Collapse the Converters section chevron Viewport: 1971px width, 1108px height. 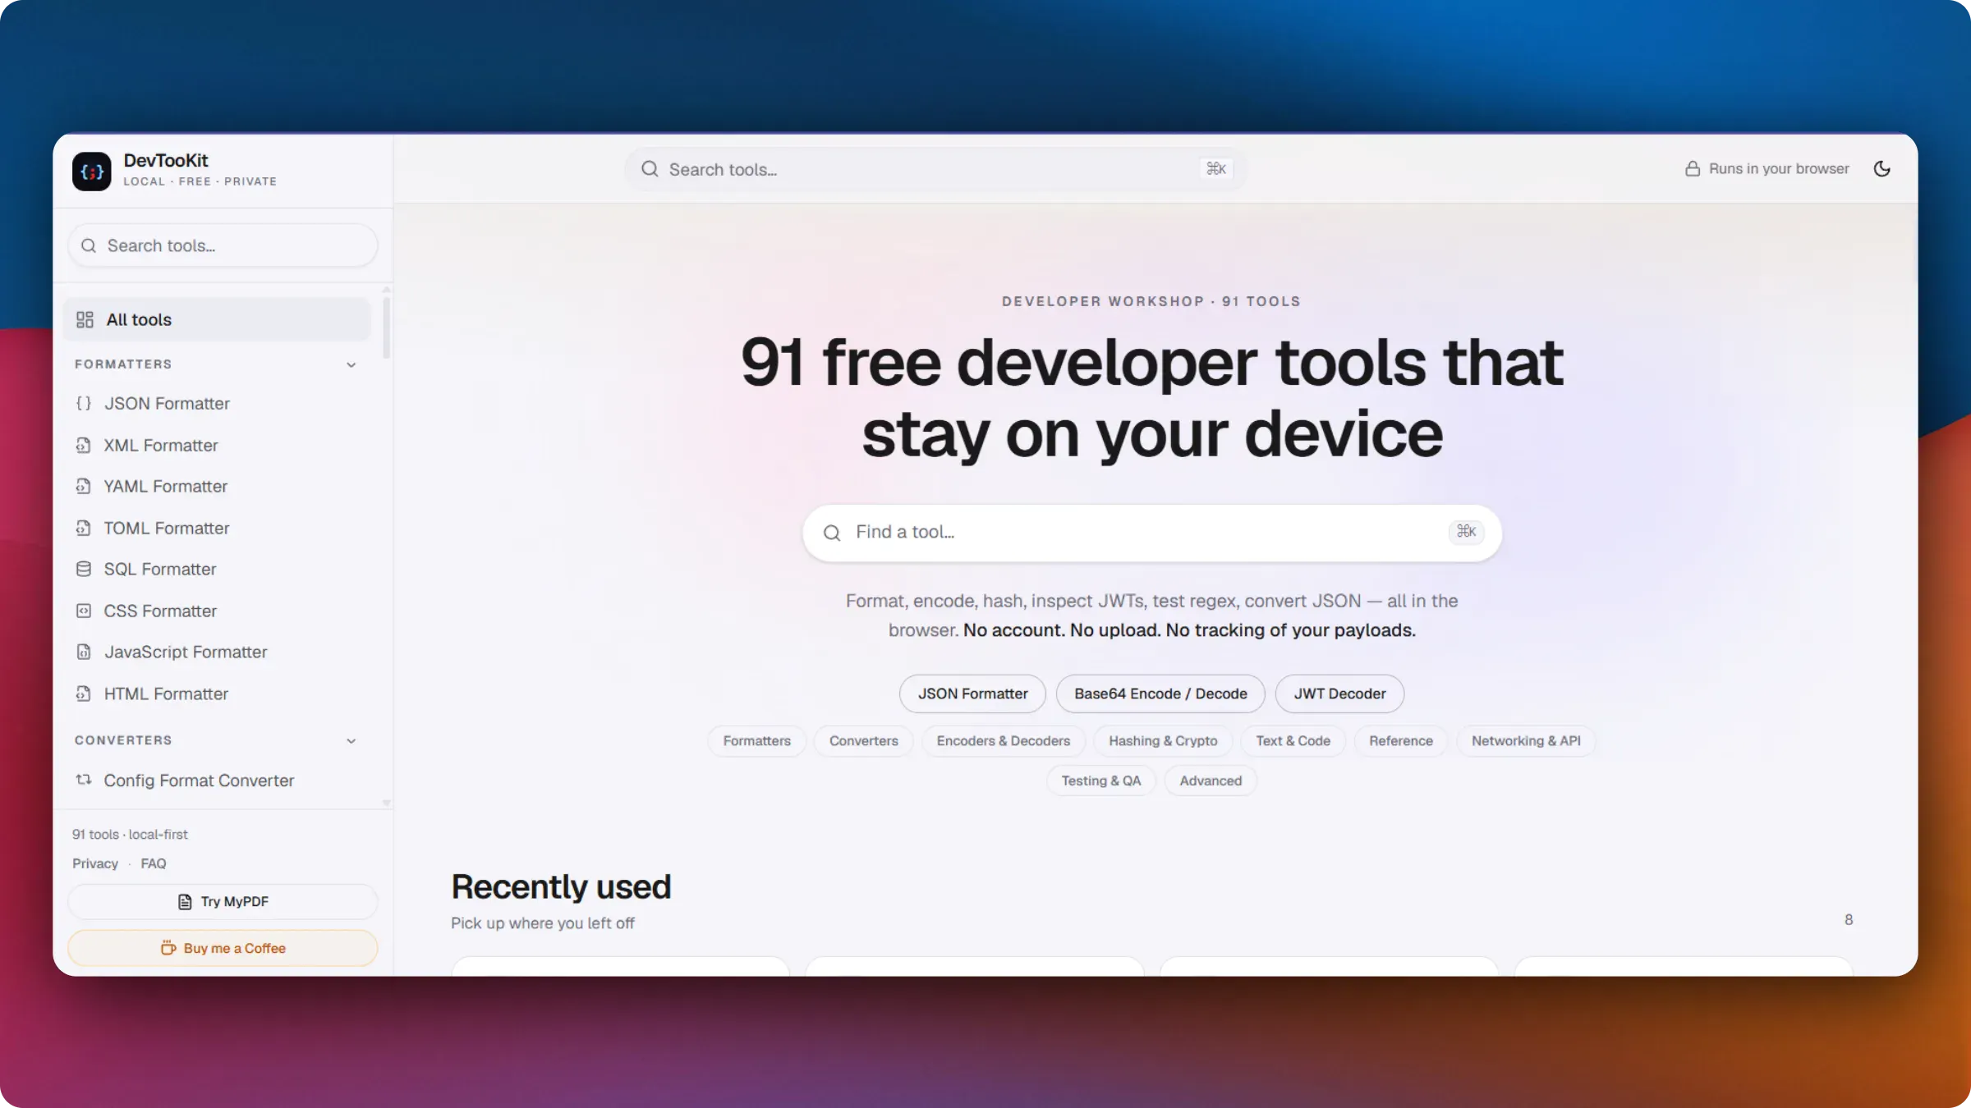pos(351,741)
